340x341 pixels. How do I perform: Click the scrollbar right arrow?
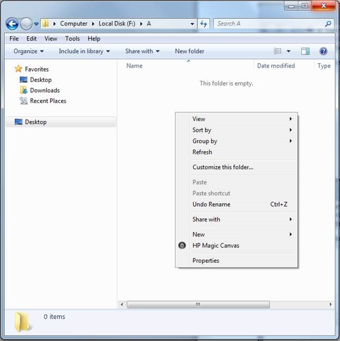(x=331, y=304)
